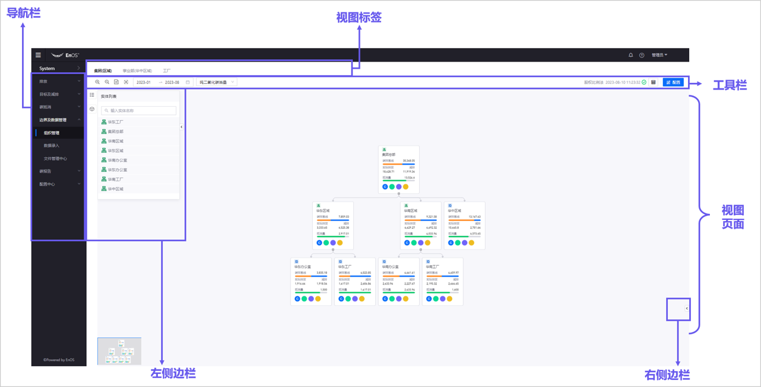
Task: Click green circle on 华东办公室 card
Action: click(x=305, y=299)
